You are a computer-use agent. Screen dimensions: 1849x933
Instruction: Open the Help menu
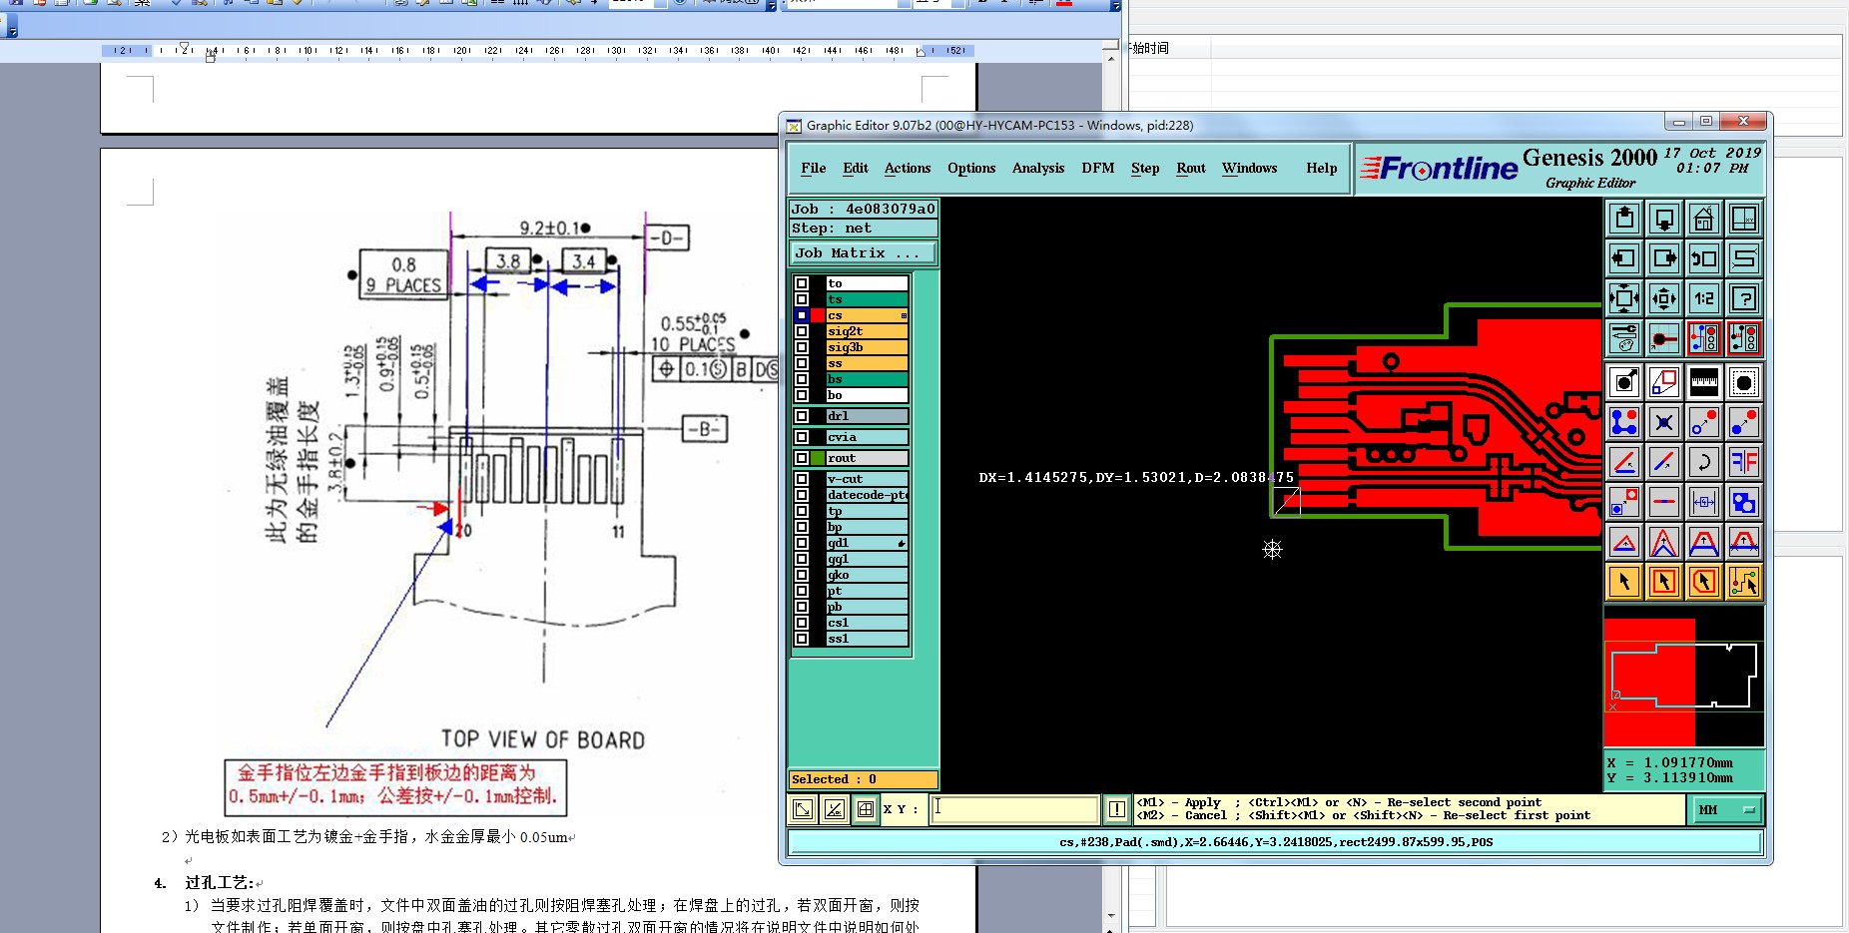click(1322, 169)
